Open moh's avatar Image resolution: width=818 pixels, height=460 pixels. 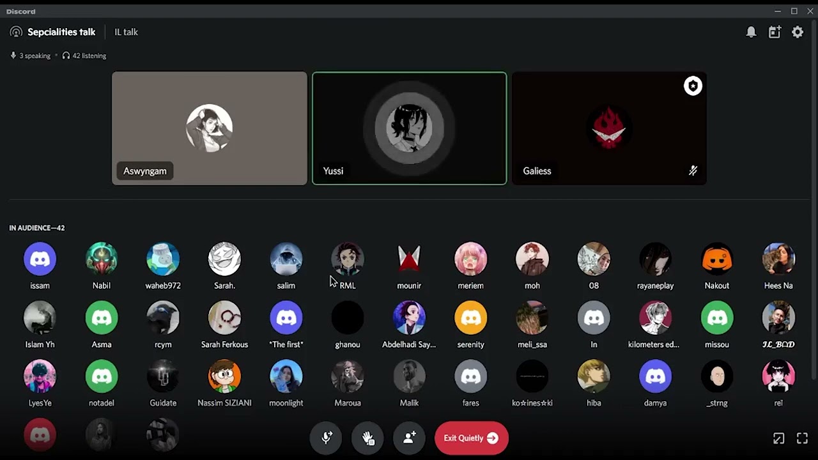532,259
